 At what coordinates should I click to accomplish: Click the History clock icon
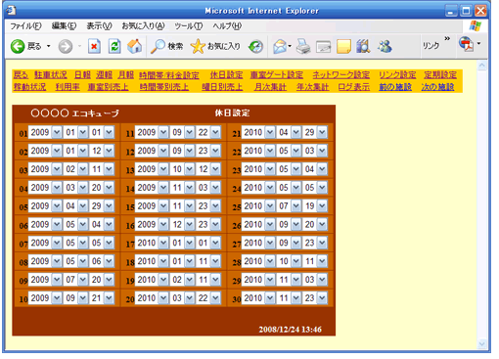tap(255, 47)
